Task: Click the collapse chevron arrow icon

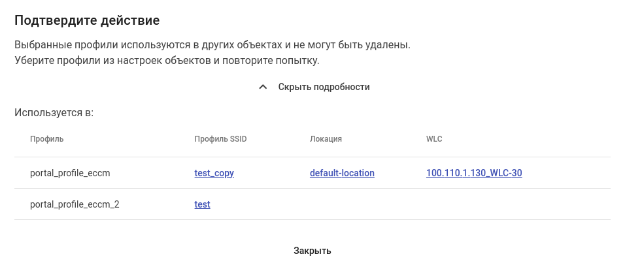Action: pyautogui.click(x=263, y=87)
